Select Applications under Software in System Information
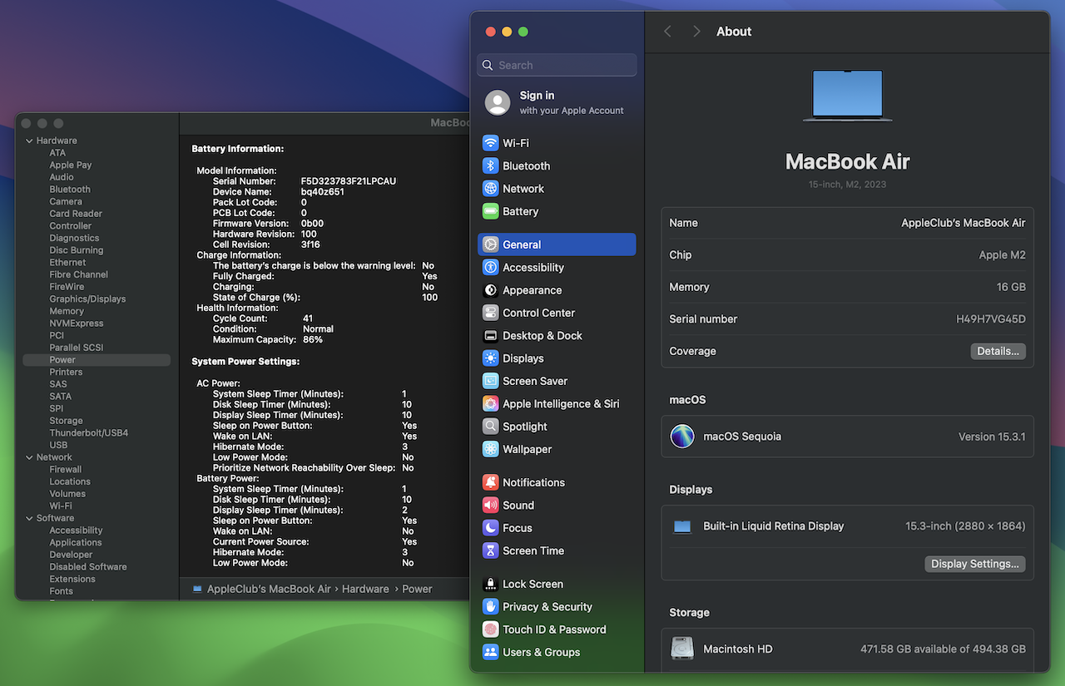This screenshot has height=686, width=1065. tap(76, 542)
